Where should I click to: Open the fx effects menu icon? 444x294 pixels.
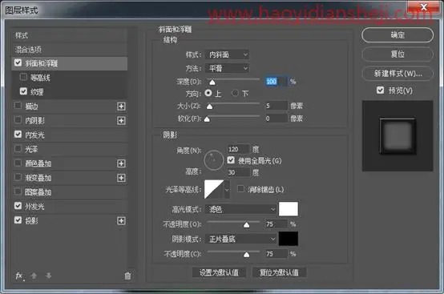click(x=19, y=276)
